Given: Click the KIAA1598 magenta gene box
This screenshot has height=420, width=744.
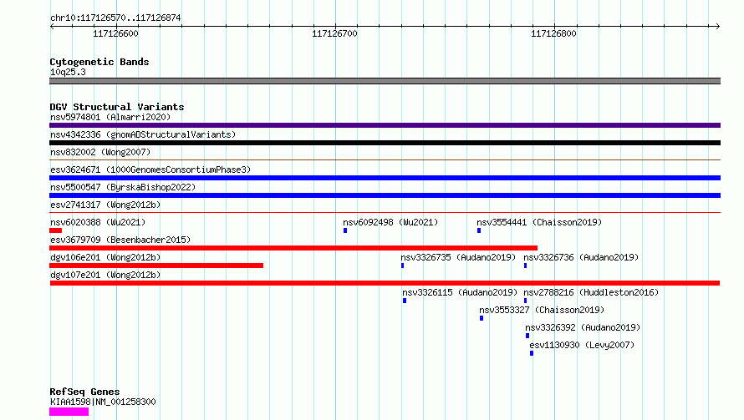Looking at the screenshot, I should [x=69, y=412].
